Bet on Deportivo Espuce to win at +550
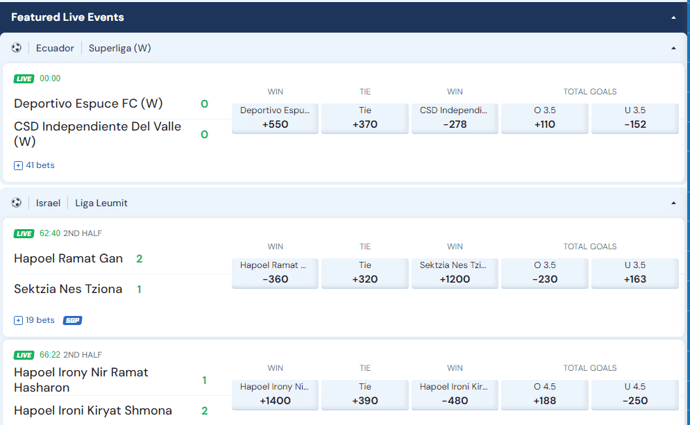The width and height of the screenshot is (690, 425). [x=275, y=118]
